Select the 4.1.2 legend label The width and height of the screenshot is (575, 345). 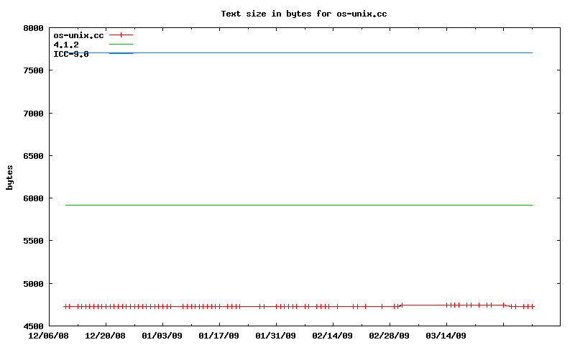(x=66, y=44)
